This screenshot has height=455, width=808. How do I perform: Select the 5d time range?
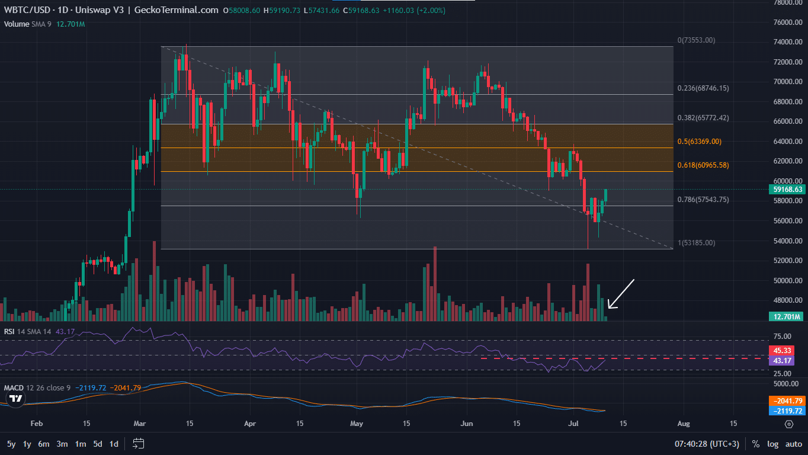(x=97, y=444)
